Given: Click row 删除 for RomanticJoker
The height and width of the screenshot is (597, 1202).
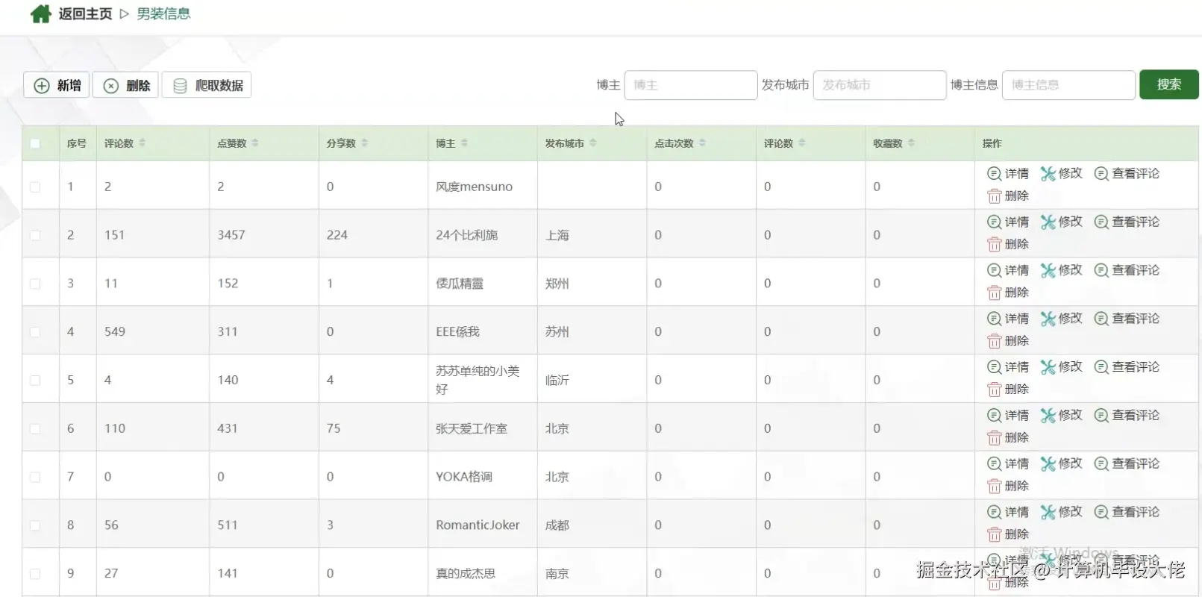Looking at the screenshot, I should point(1008,534).
